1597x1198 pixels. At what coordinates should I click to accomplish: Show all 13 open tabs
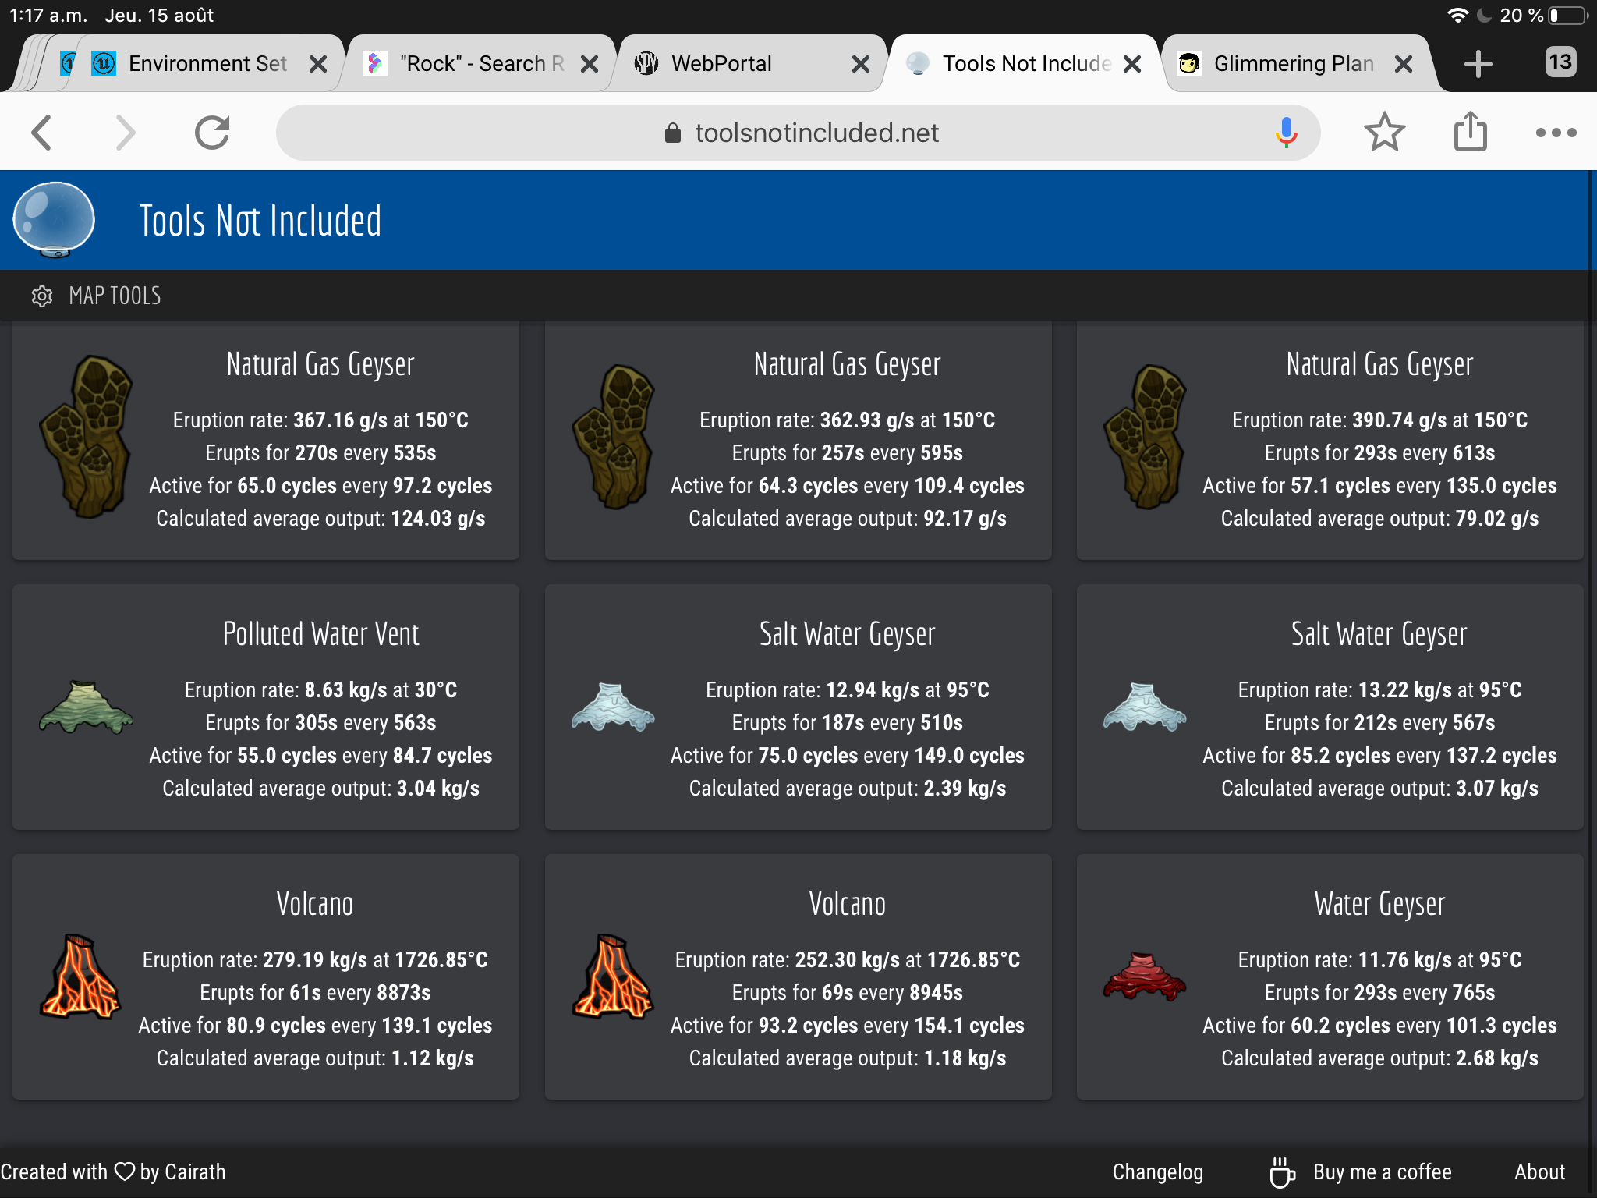tap(1560, 62)
